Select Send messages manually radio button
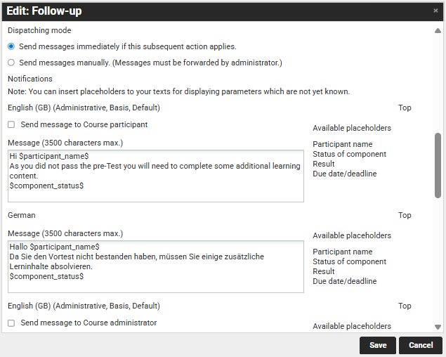This screenshot has width=446, height=357. pyautogui.click(x=11, y=63)
